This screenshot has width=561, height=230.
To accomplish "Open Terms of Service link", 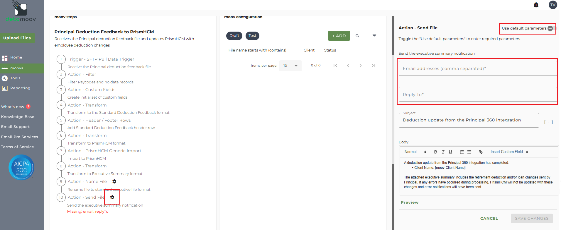I will [17, 147].
